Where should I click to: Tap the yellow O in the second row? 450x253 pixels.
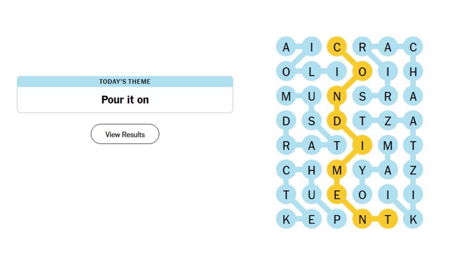[x=362, y=71]
